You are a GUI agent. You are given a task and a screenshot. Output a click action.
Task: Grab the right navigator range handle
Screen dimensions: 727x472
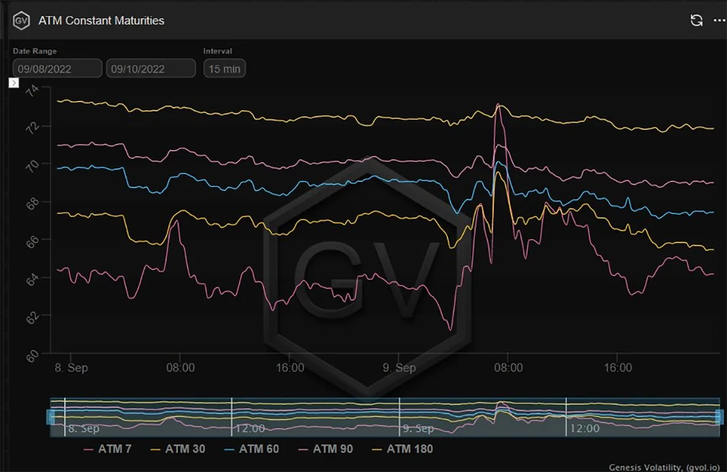tap(719, 417)
